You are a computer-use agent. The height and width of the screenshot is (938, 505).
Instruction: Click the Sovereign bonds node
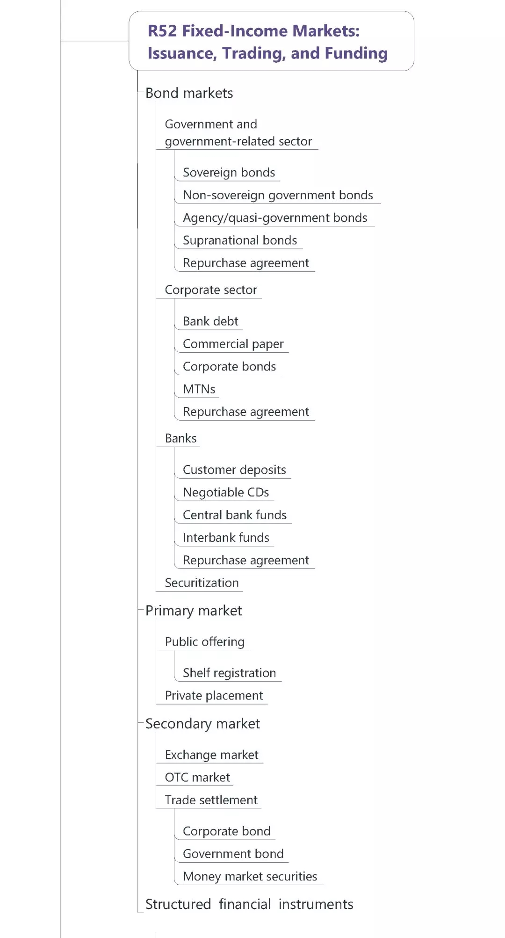[229, 173]
